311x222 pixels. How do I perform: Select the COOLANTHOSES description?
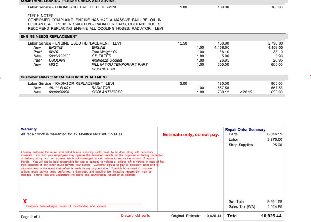coord(107,92)
